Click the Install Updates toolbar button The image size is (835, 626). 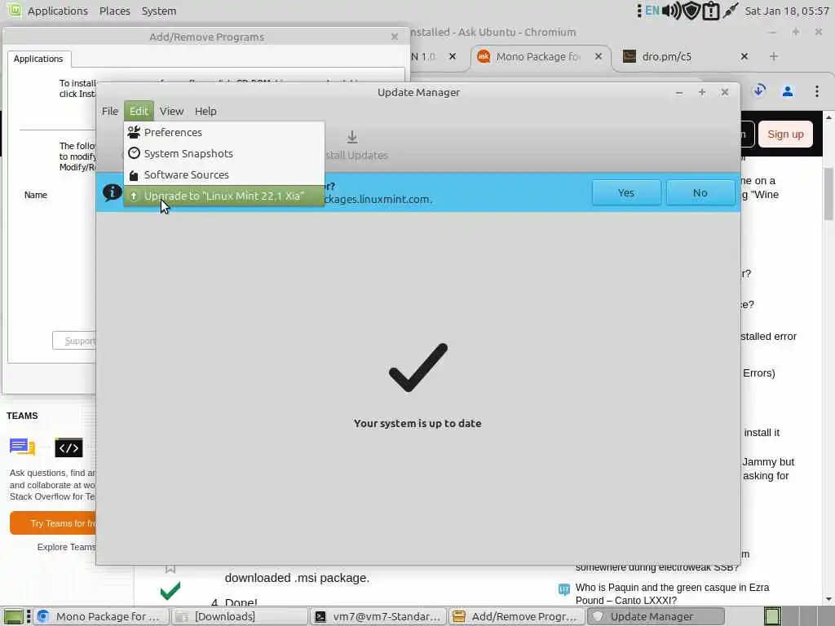click(x=352, y=145)
